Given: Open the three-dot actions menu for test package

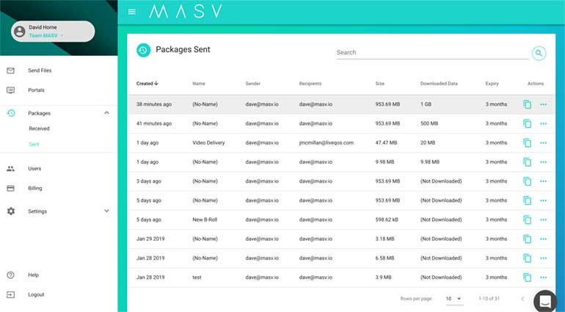Looking at the screenshot, I should [x=543, y=277].
